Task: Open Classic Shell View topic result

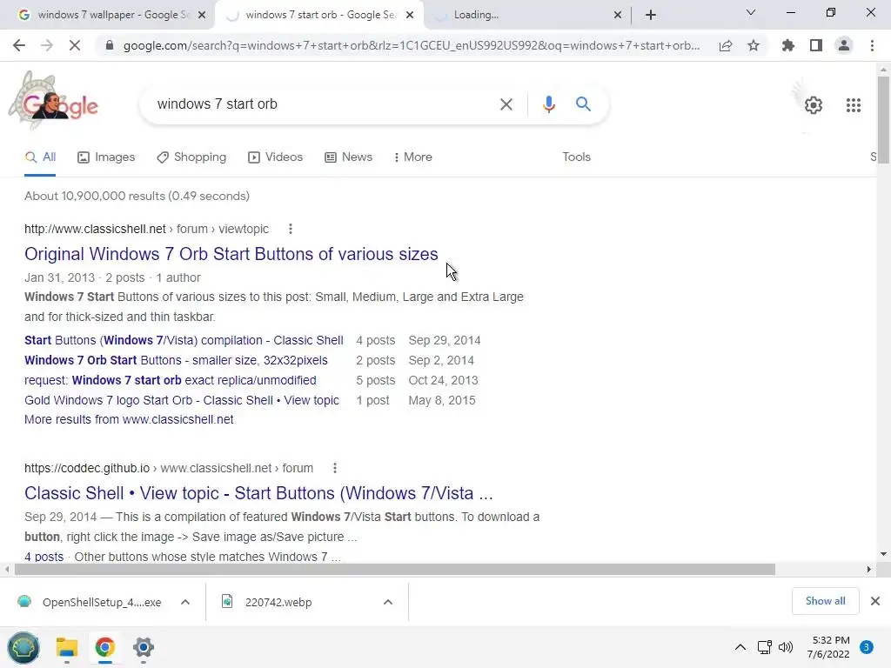Action: pyautogui.click(x=258, y=493)
